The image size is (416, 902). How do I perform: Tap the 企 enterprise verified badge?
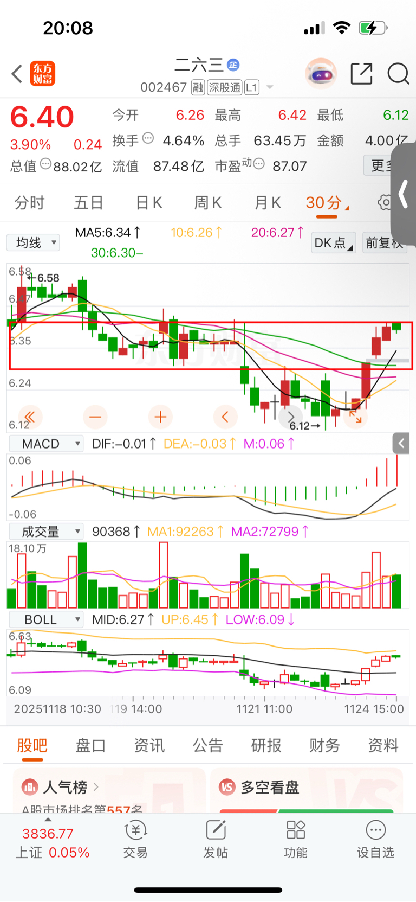233,65
